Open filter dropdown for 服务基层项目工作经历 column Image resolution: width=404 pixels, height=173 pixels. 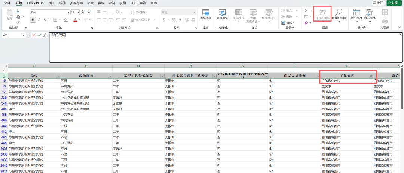tap(214, 76)
